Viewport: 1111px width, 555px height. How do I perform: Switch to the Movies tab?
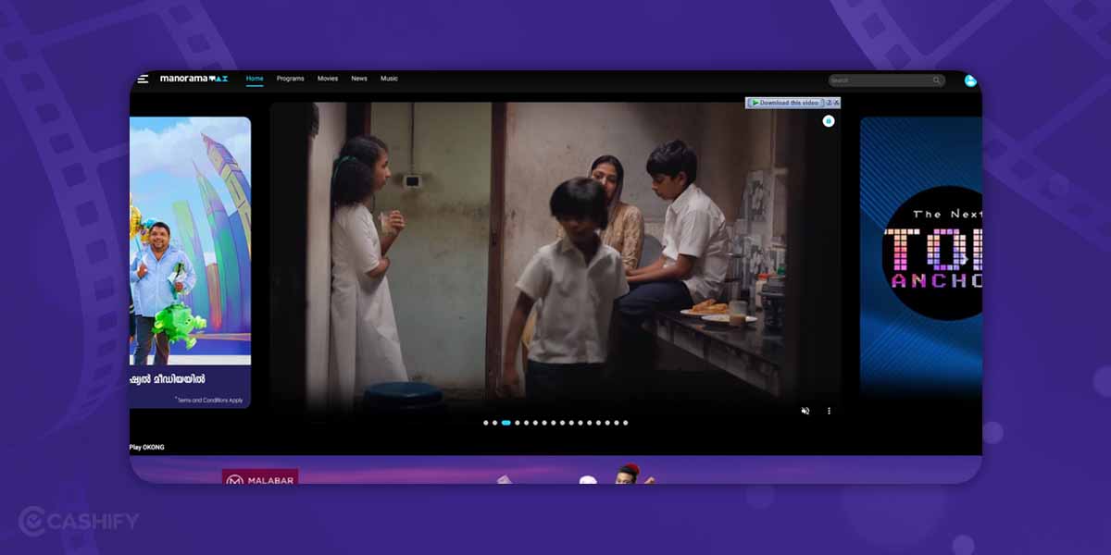pos(328,79)
